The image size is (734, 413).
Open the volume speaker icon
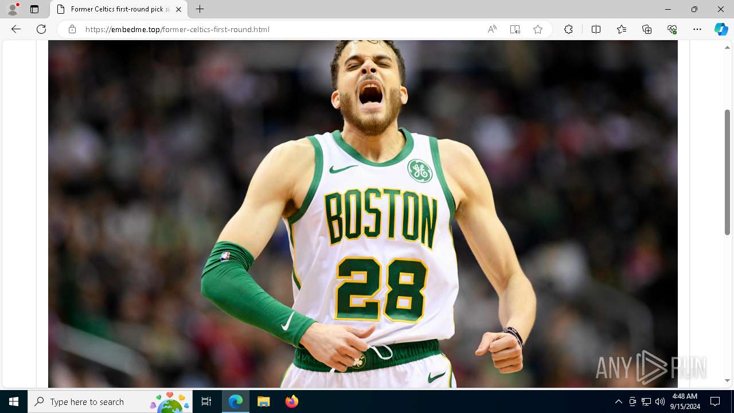click(x=660, y=402)
